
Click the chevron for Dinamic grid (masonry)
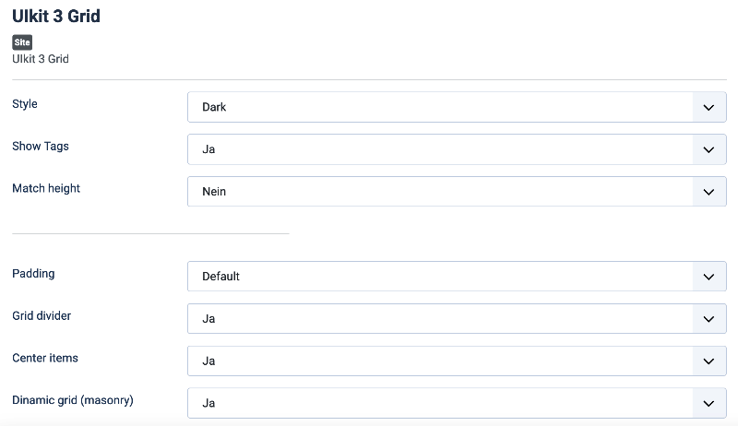pyautogui.click(x=708, y=404)
